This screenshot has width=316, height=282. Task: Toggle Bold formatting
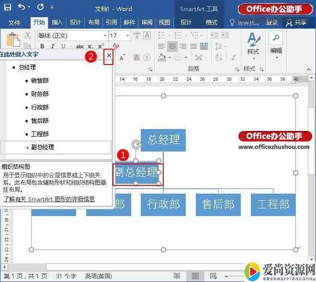coord(42,46)
